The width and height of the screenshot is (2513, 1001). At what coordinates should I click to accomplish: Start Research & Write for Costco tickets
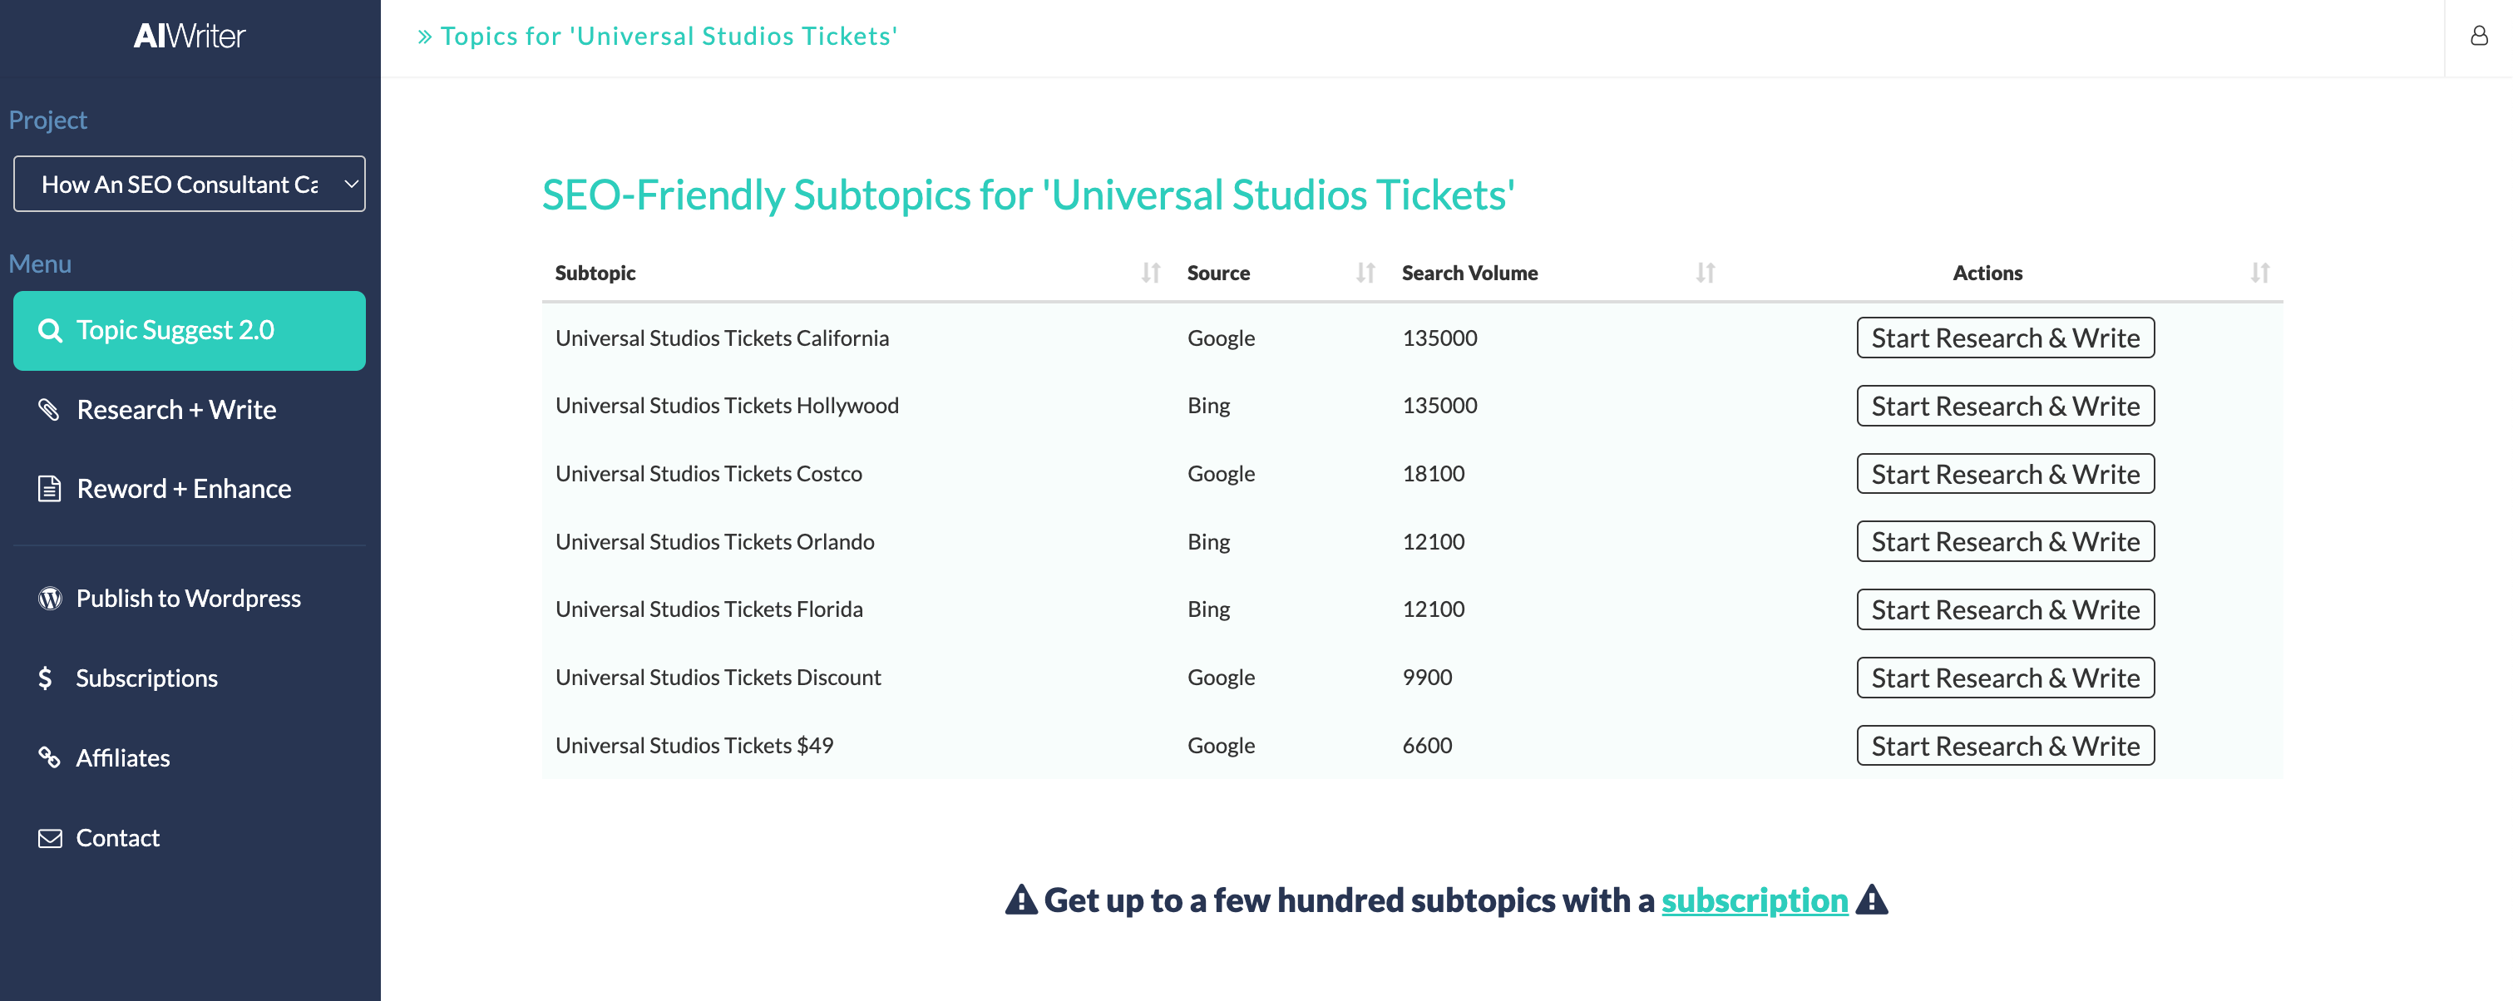tap(2005, 473)
